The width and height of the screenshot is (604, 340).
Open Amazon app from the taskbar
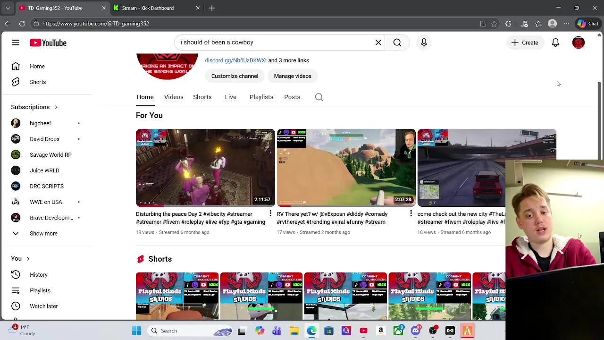[381, 331]
